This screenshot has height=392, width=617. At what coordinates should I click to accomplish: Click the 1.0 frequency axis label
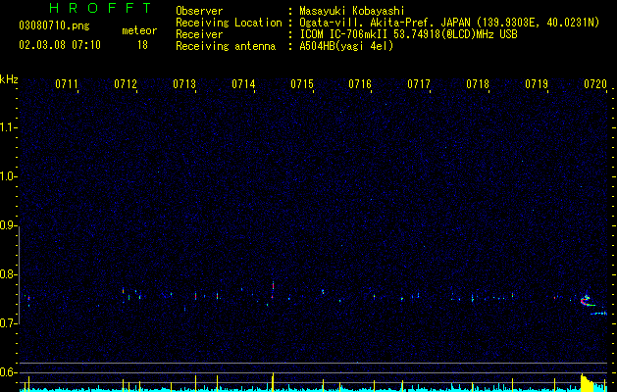click(9, 176)
